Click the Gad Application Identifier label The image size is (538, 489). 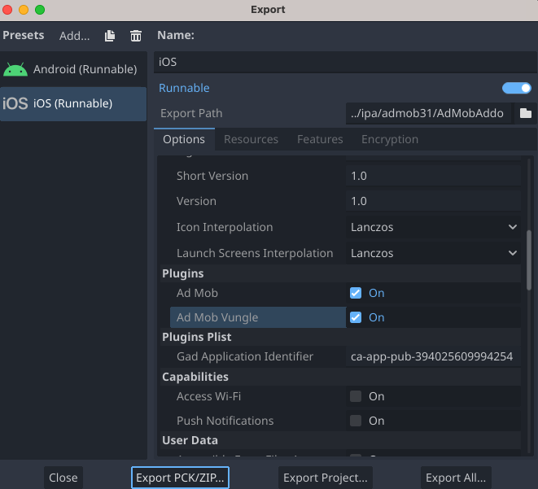coord(245,356)
